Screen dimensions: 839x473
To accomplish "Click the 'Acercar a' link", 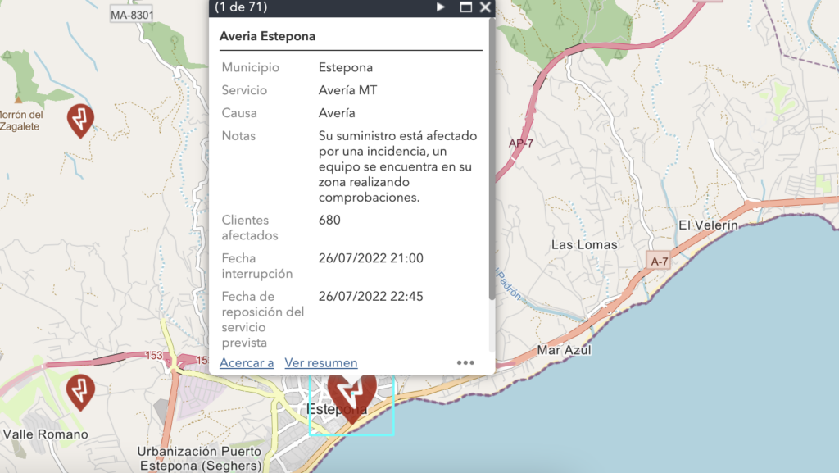I will coord(247,363).
